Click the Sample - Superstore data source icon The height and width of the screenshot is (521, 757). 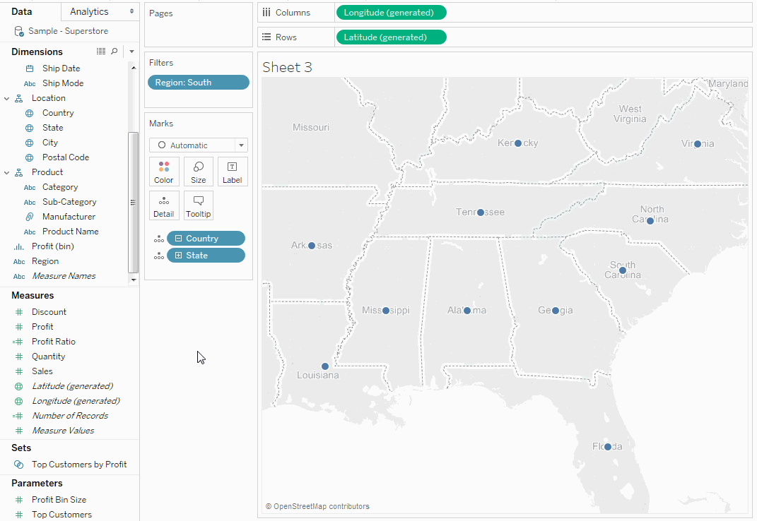[19, 32]
